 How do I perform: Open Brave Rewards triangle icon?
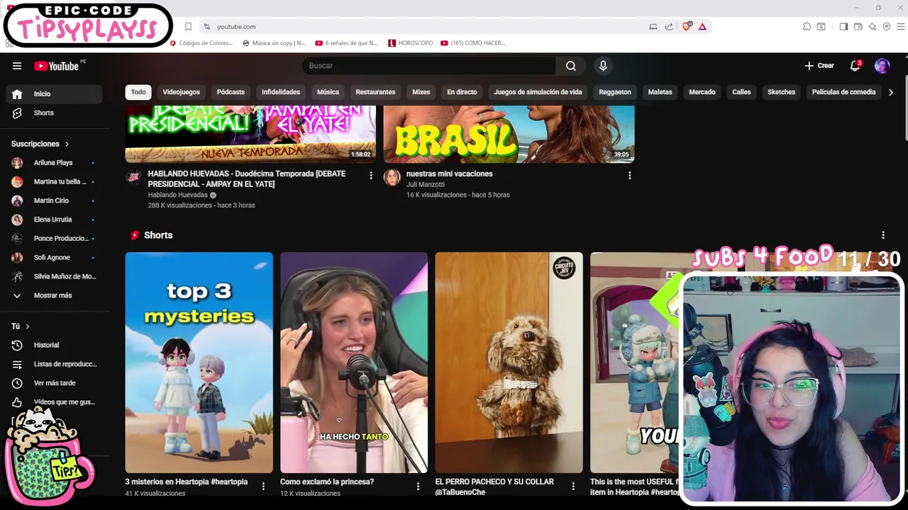point(702,27)
